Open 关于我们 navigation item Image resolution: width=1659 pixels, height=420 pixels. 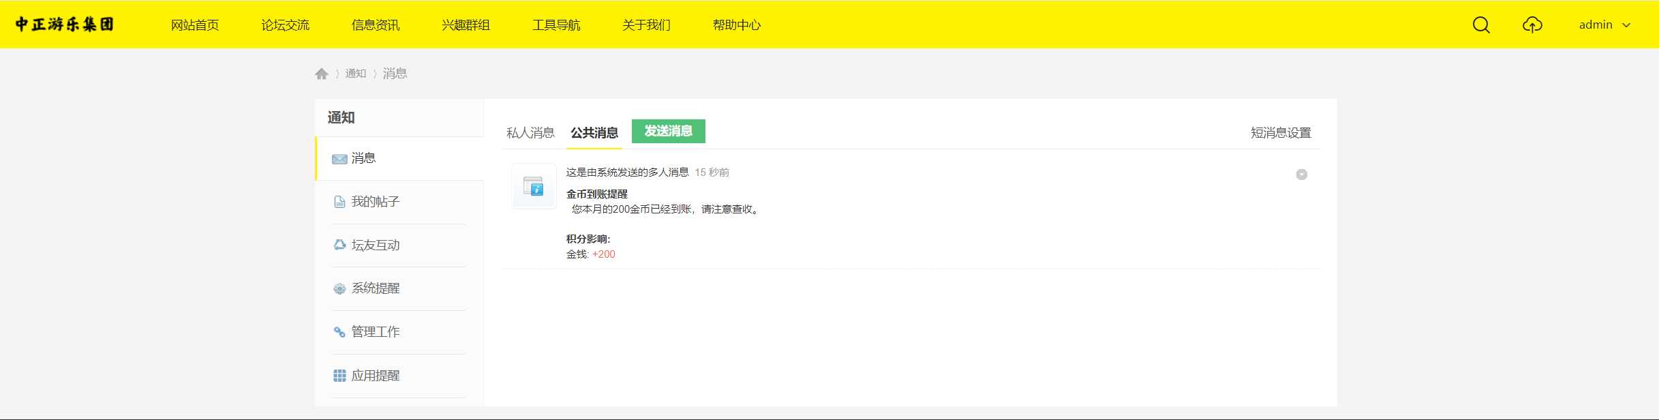pos(646,25)
